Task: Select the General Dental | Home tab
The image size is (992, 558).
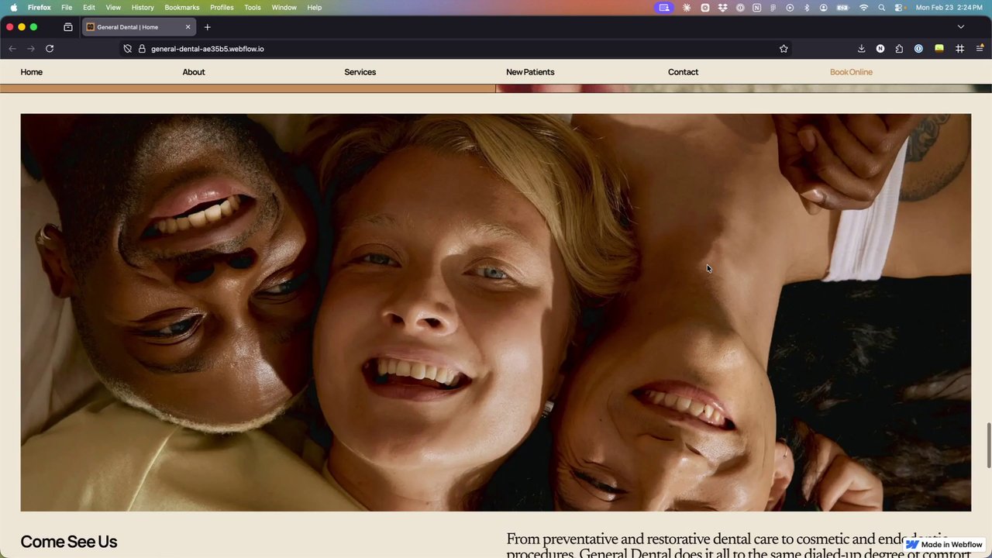Action: point(139,27)
